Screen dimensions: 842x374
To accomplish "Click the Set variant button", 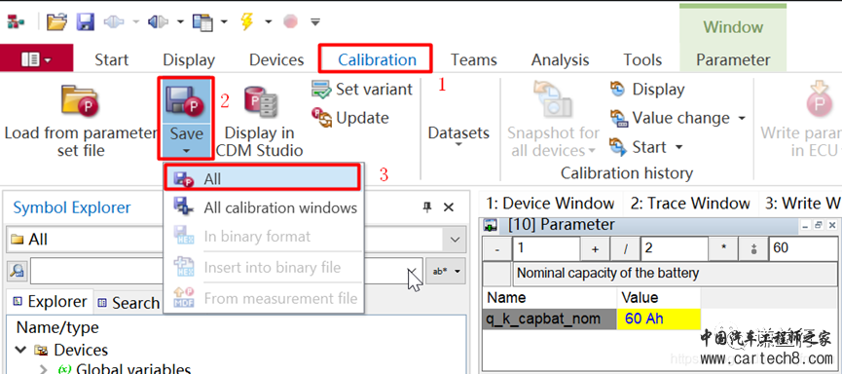I will click(362, 90).
